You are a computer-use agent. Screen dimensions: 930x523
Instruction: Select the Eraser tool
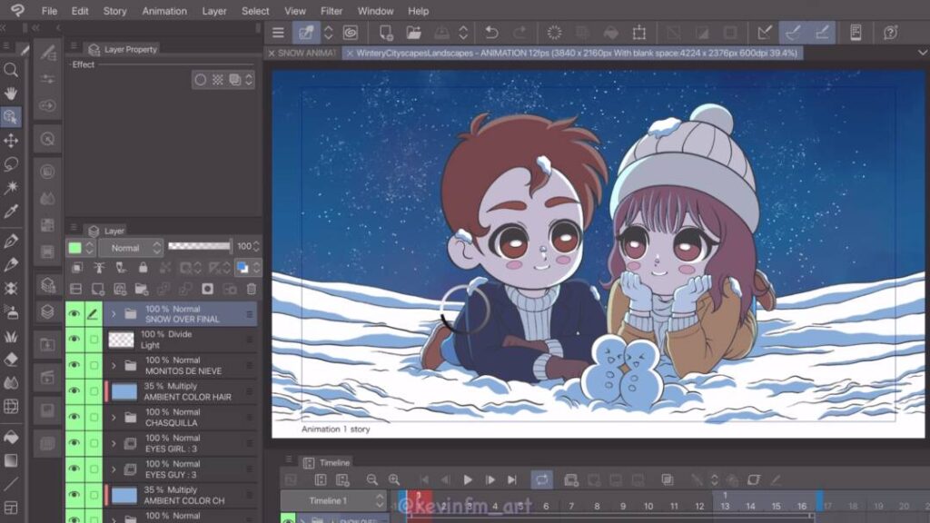pos(11,360)
